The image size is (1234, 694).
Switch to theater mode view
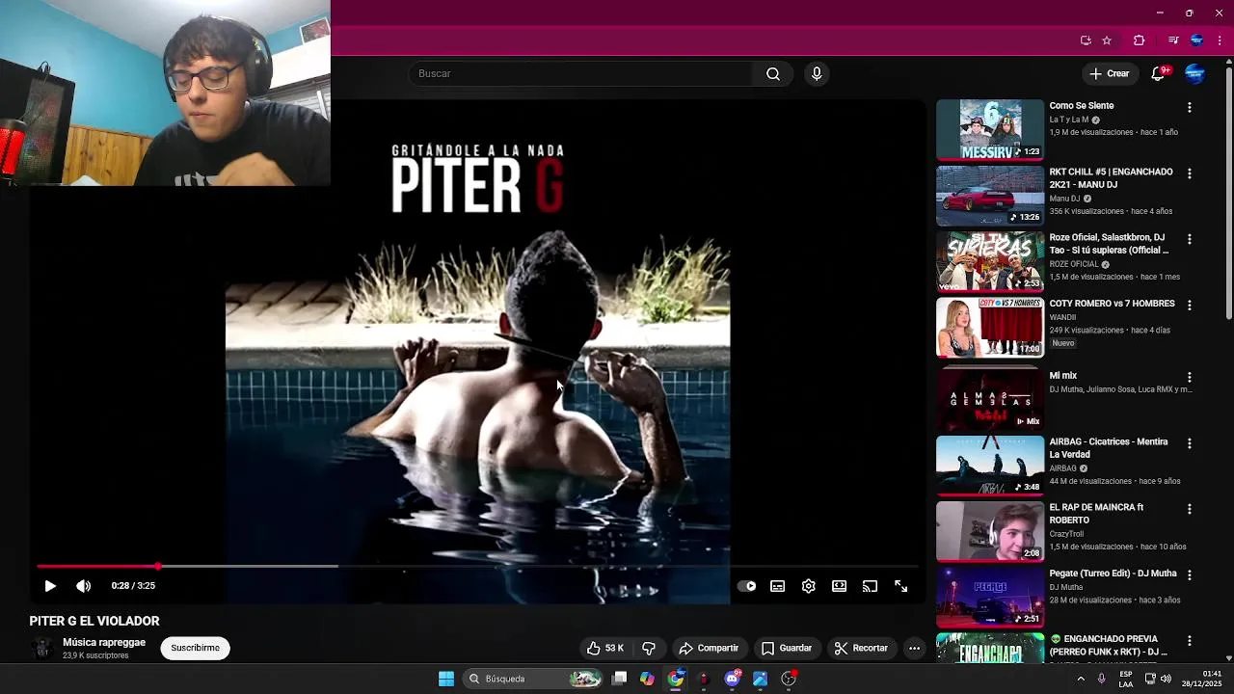point(840,586)
